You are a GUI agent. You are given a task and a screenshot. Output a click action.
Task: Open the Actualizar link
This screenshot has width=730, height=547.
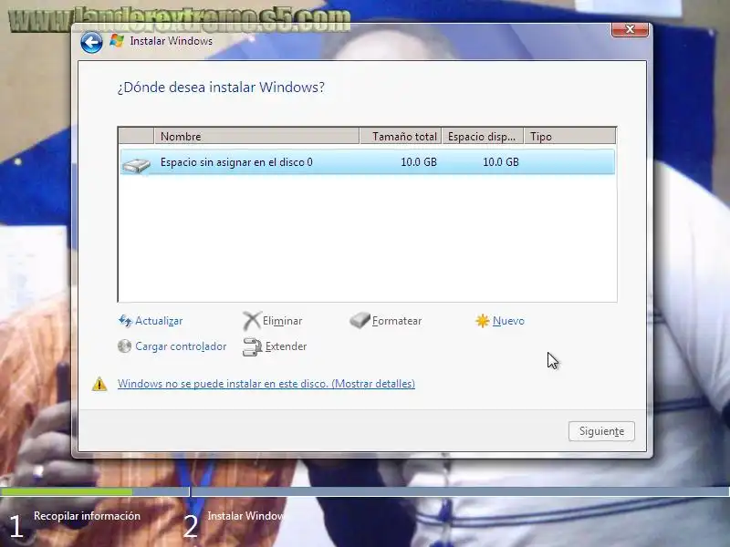[159, 321]
